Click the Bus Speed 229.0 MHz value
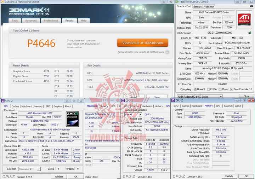The image size is (255, 179). [x=28, y=157]
